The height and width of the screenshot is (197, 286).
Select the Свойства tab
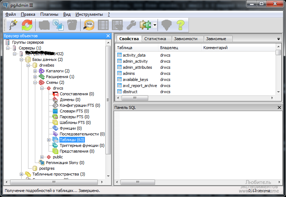point(129,39)
